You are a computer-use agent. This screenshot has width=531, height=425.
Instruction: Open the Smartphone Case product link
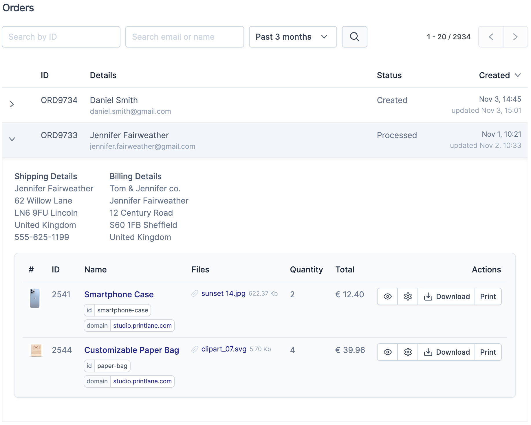click(x=119, y=294)
